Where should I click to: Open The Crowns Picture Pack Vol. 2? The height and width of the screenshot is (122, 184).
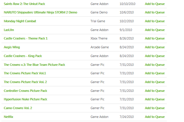(x=25, y=82)
